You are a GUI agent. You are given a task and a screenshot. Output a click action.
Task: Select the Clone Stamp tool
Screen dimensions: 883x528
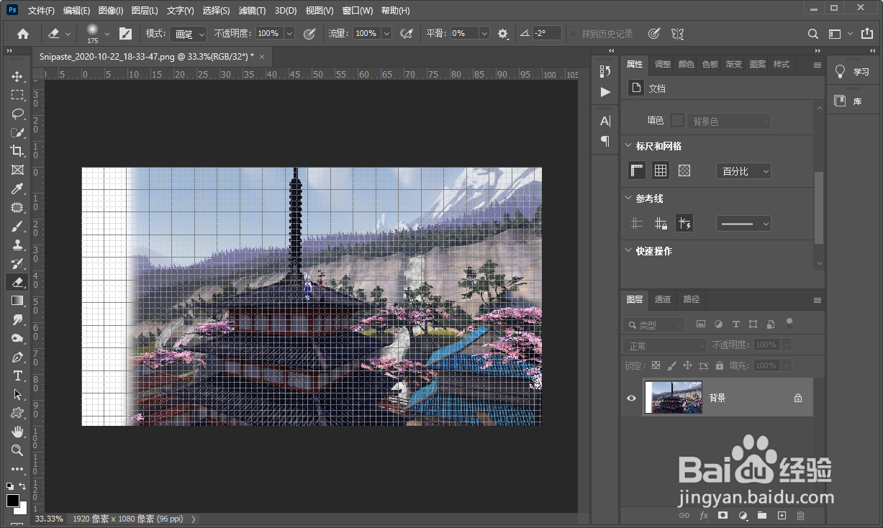click(17, 245)
